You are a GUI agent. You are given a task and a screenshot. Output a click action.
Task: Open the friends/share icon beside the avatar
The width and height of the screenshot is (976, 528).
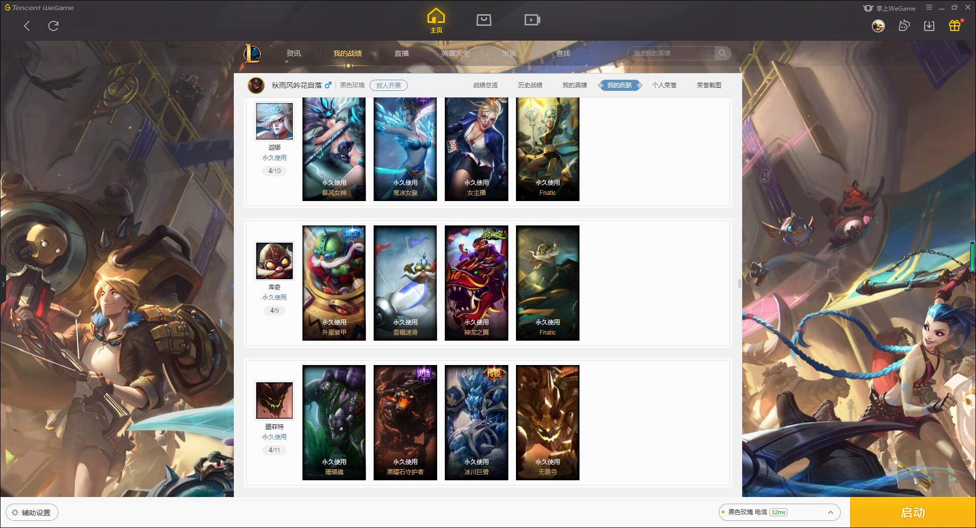pos(904,25)
